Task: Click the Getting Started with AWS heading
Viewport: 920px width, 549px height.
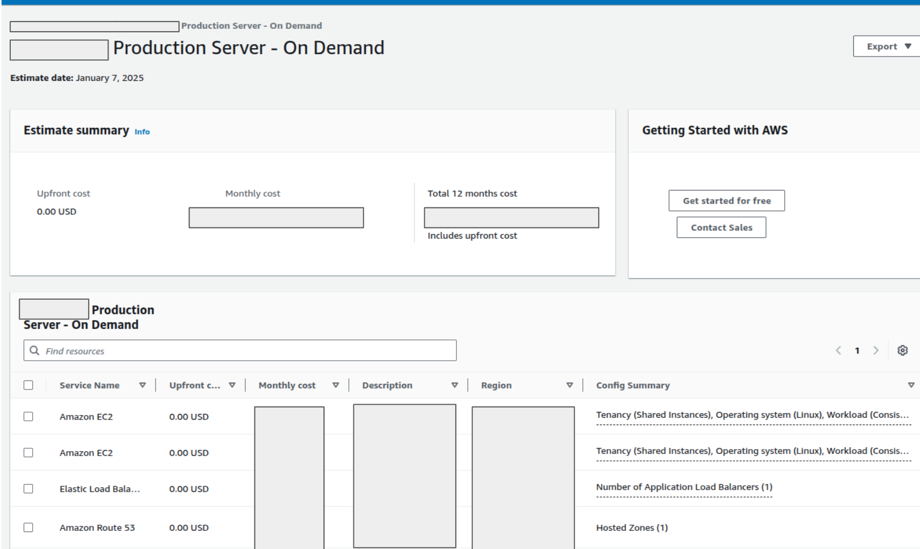Action: coord(715,130)
